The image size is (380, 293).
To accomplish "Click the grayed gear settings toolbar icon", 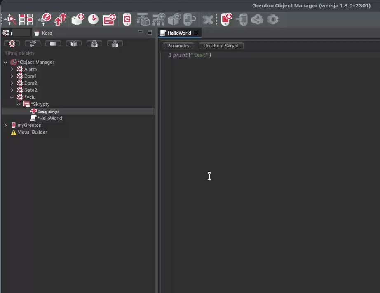I will (273, 19).
